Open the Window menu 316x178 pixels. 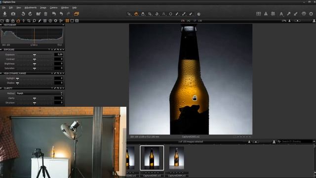pyautogui.click(x=65, y=7)
